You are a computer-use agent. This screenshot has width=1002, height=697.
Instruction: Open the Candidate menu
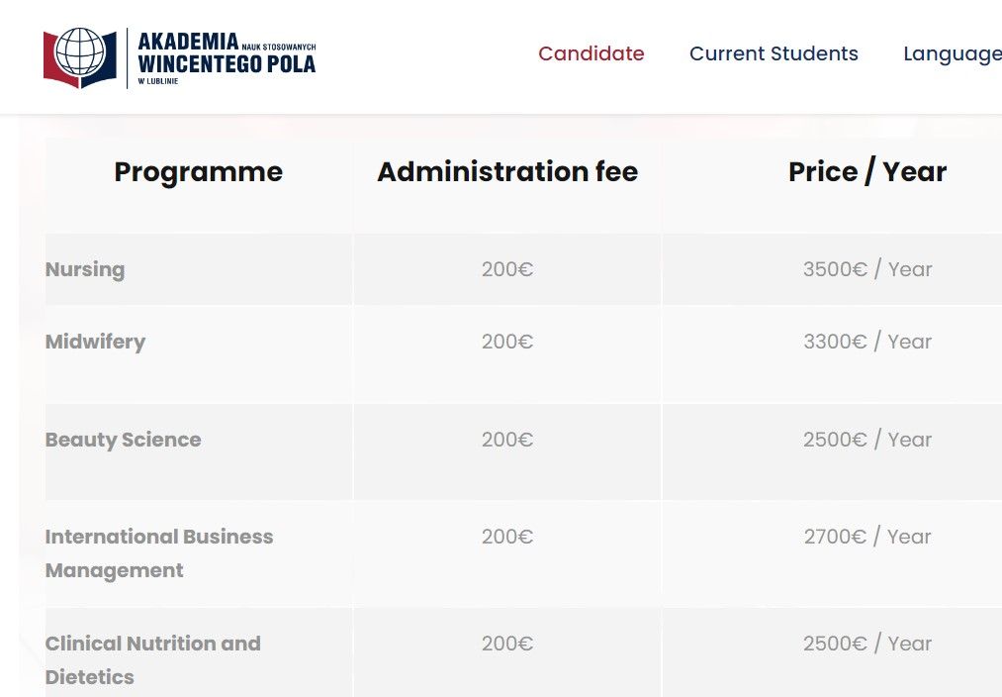pyautogui.click(x=591, y=53)
